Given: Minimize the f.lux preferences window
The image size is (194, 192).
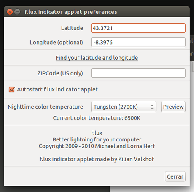Looking at the screenshot, I should pyautogui.click(x=17, y=12).
